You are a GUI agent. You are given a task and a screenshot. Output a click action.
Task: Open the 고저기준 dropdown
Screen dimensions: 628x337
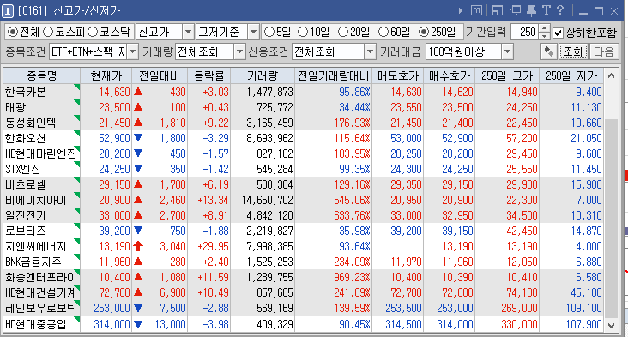click(253, 32)
